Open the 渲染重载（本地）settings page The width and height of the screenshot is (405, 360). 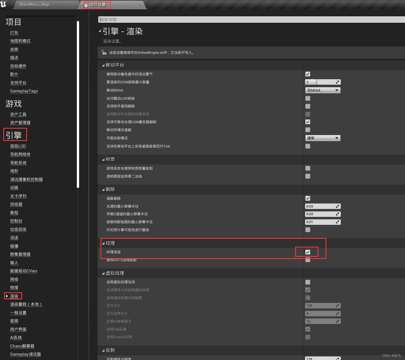click(26, 304)
